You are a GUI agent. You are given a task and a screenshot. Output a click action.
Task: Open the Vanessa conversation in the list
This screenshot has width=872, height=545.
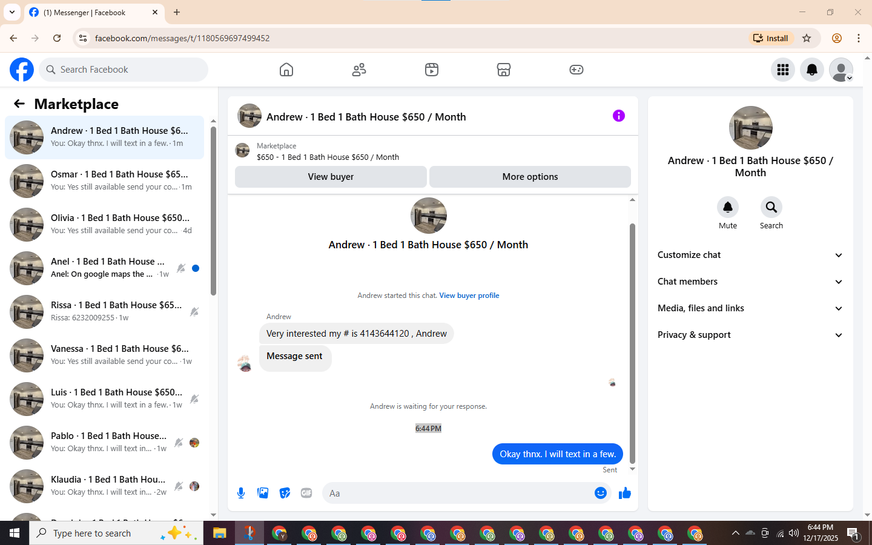104,355
